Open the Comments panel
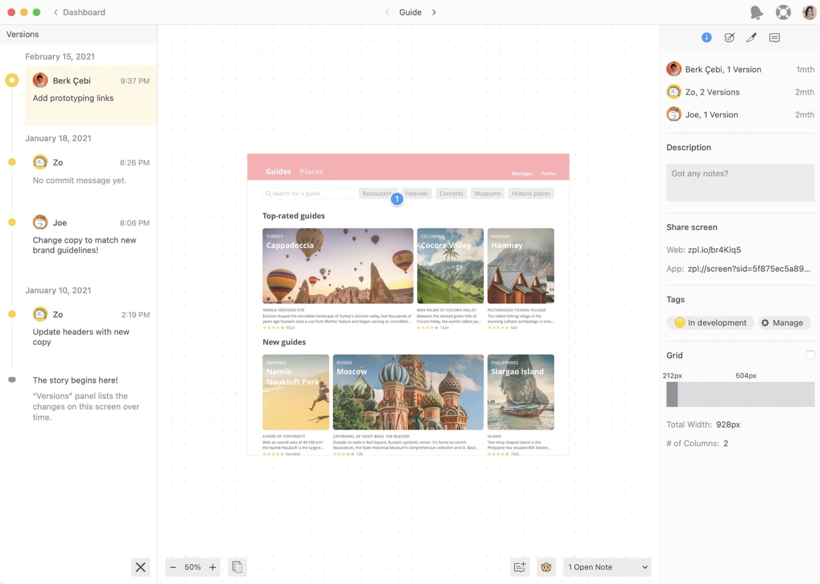Viewport: 820px width, 584px height. pyautogui.click(x=774, y=37)
